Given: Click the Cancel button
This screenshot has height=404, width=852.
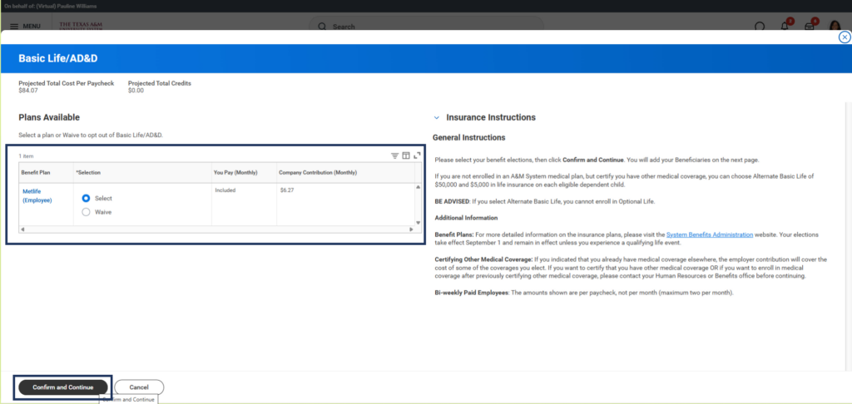Looking at the screenshot, I should click(139, 387).
